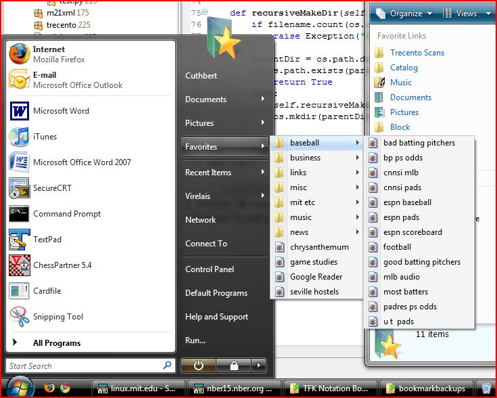Switch to bookmarkbackups taskbar window

[426, 389]
